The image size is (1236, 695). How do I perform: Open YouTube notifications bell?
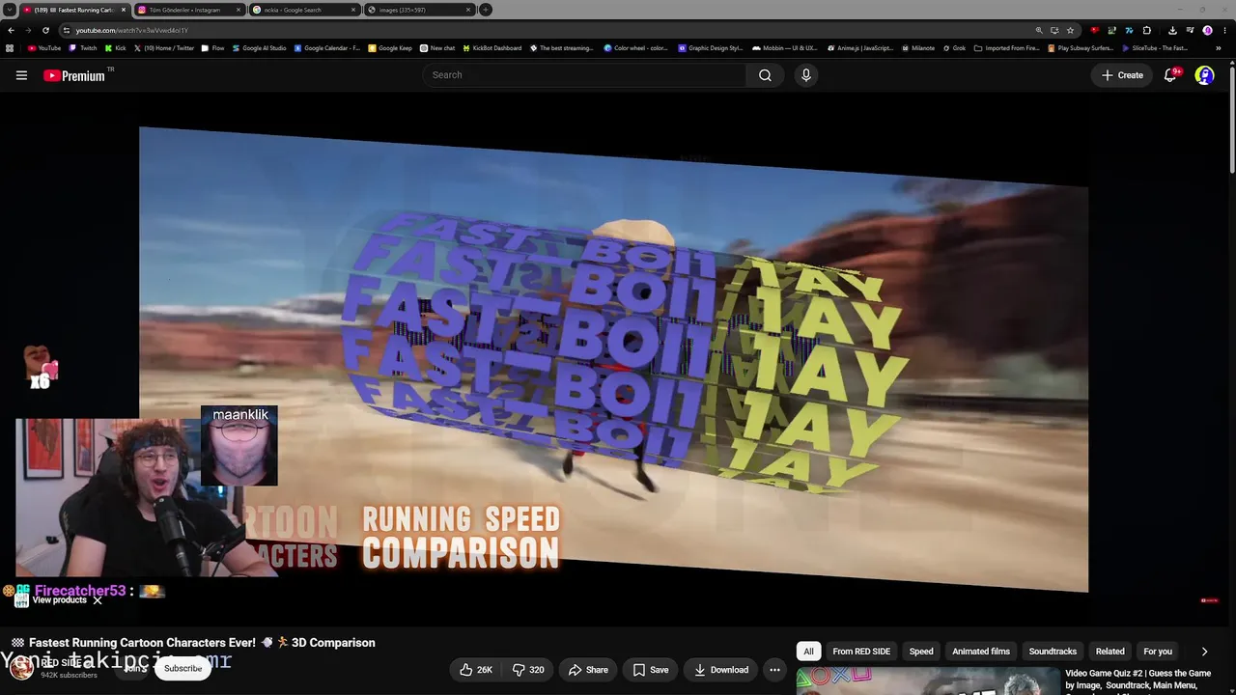point(1170,75)
